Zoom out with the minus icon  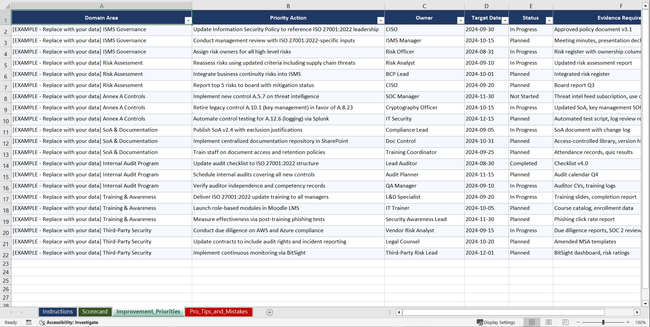click(x=578, y=322)
